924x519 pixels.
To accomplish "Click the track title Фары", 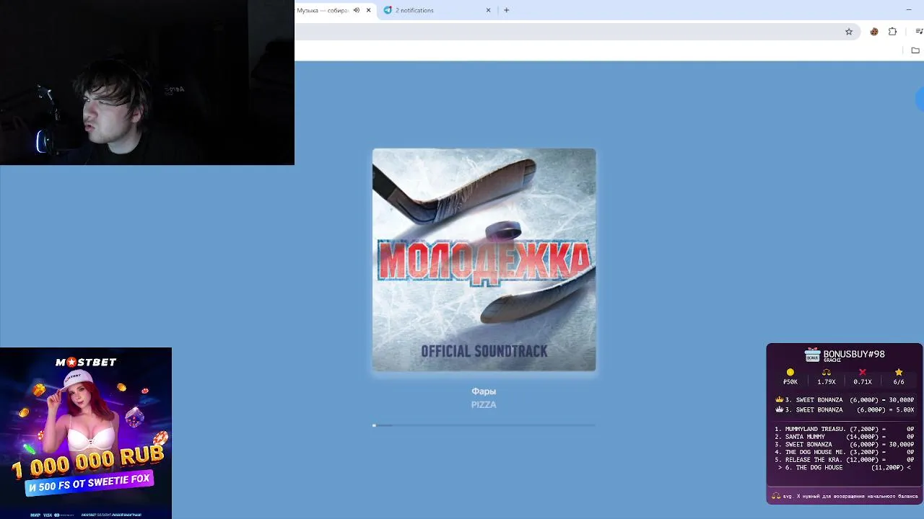I will point(484,391).
